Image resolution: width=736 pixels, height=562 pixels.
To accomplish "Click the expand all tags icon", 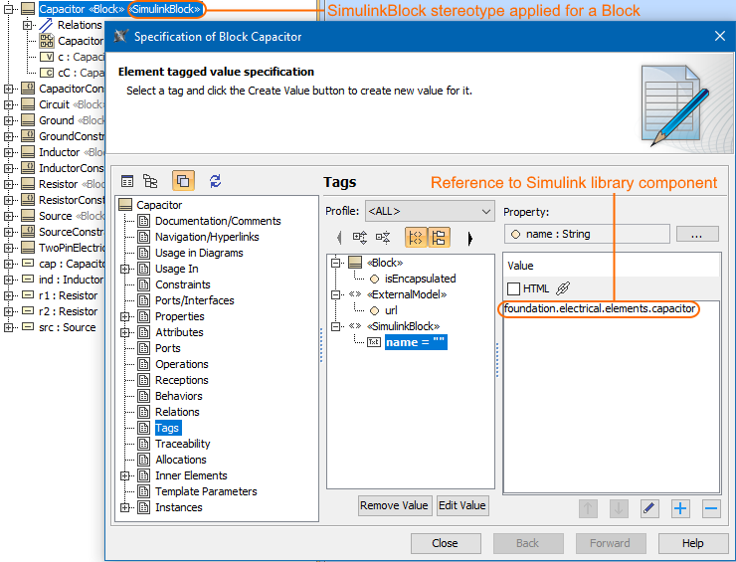I will pyautogui.click(x=360, y=238).
